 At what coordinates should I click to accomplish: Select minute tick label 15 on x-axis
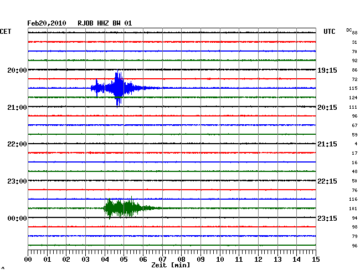pyautogui.click(x=316, y=260)
